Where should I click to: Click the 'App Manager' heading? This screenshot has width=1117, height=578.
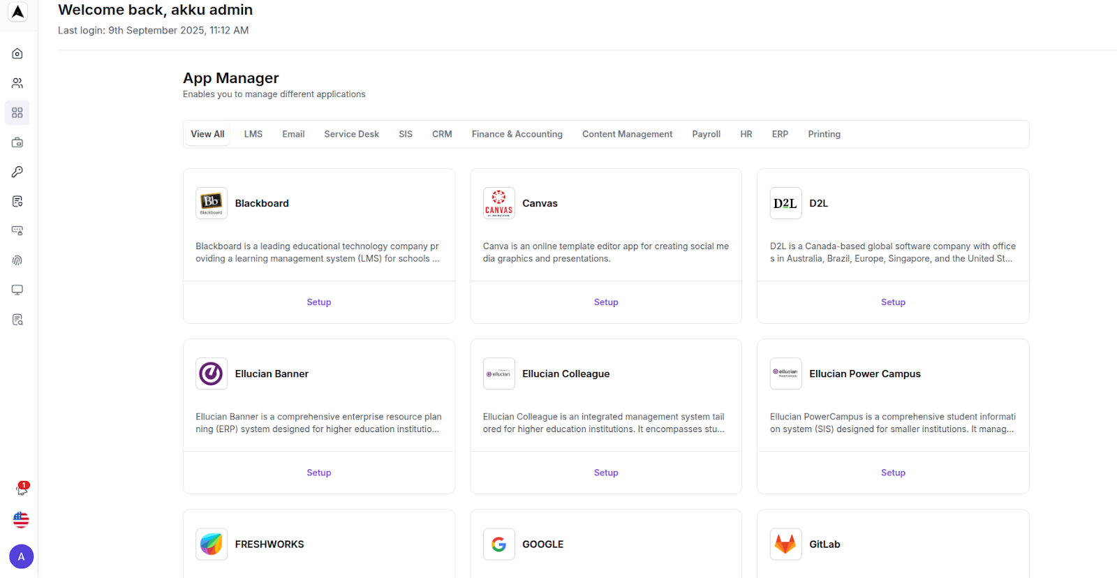click(x=231, y=78)
